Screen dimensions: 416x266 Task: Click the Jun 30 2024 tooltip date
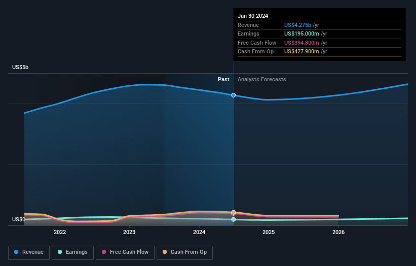click(x=253, y=16)
